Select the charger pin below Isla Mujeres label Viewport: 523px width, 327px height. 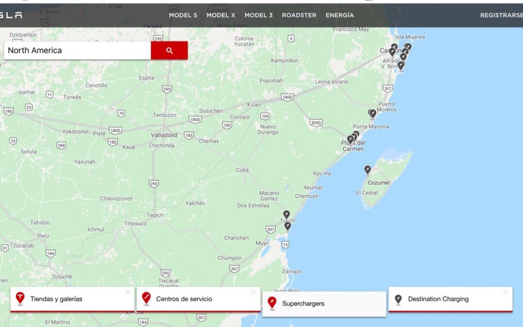(x=408, y=47)
